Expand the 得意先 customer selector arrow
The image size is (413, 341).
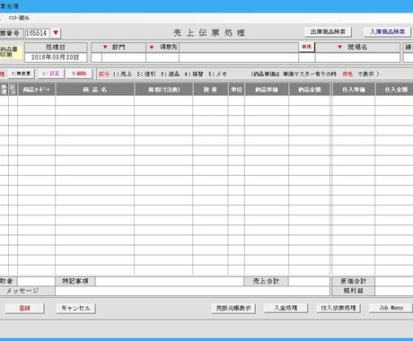pos(152,47)
